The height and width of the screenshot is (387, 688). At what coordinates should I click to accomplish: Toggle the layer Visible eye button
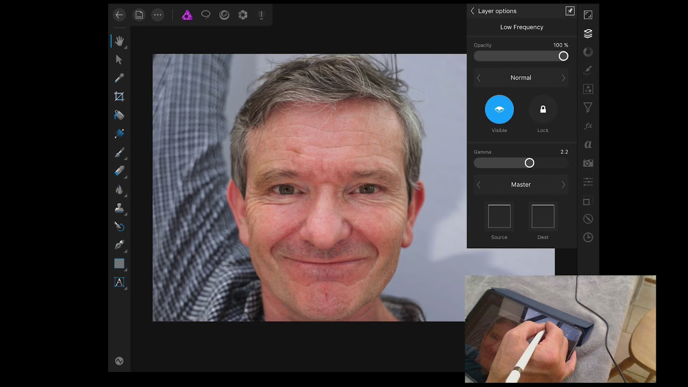(x=499, y=109)
